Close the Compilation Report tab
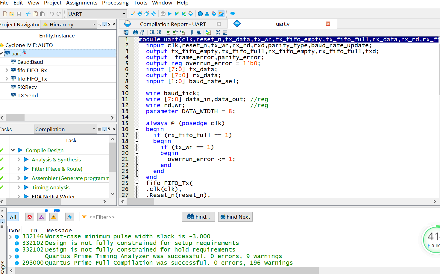The width and height of the screenshot is (440, 274). point(219,24)
